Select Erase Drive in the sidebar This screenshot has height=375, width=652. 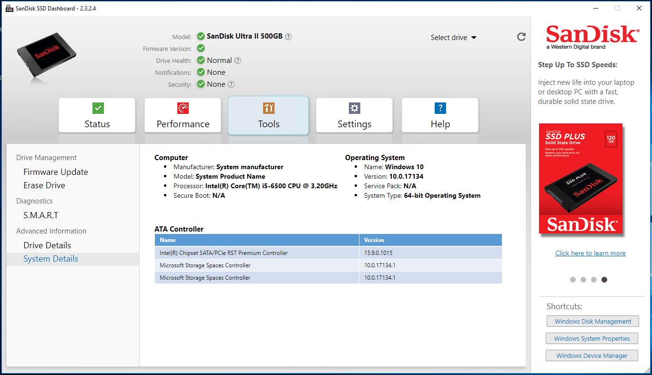pos(44,185)
